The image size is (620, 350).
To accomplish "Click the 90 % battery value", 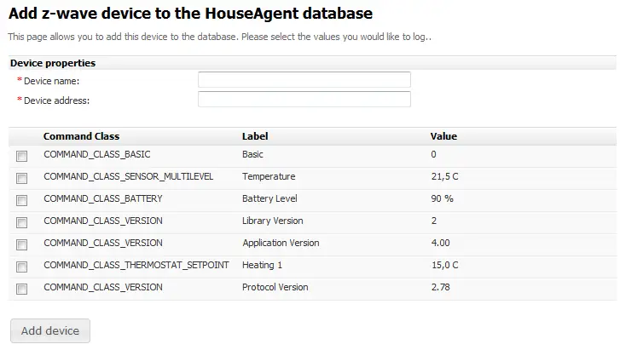I will point(442,198).
